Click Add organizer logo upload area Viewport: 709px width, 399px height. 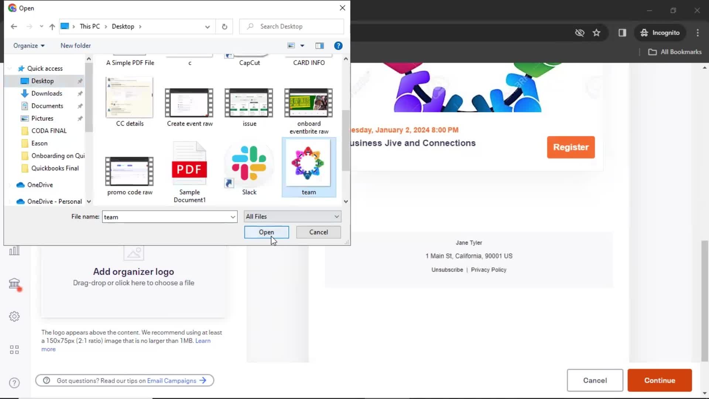(x=133, y=281)
